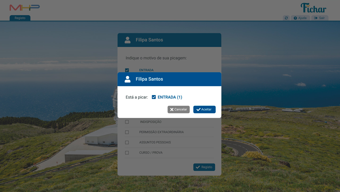Uncheck the ENTRADA checkbox in background list
Viewport: 340px width, 192px height.
127,70
